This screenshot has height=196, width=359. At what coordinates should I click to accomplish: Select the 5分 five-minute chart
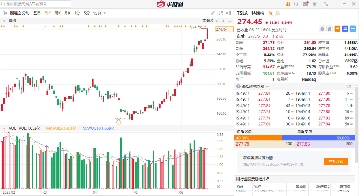(x=87, y=13)
